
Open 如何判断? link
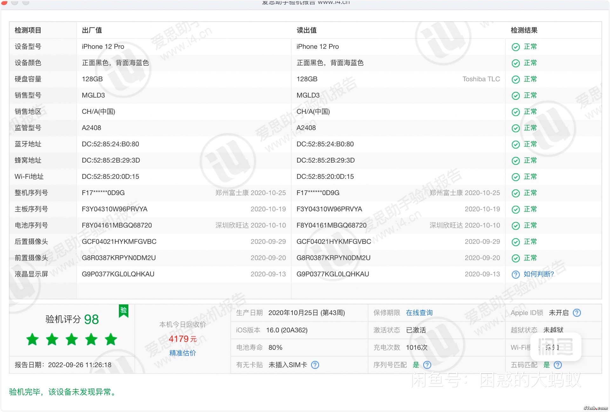(x=539, y=274)
